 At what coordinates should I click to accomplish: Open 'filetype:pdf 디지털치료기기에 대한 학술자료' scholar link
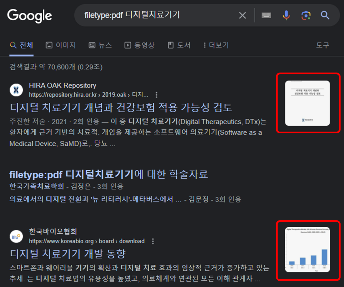[x=108, y=174]
